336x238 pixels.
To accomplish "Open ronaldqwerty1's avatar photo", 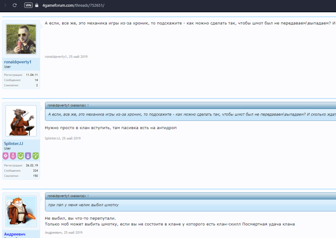I will pyautogui.click(x=21, y=39).
